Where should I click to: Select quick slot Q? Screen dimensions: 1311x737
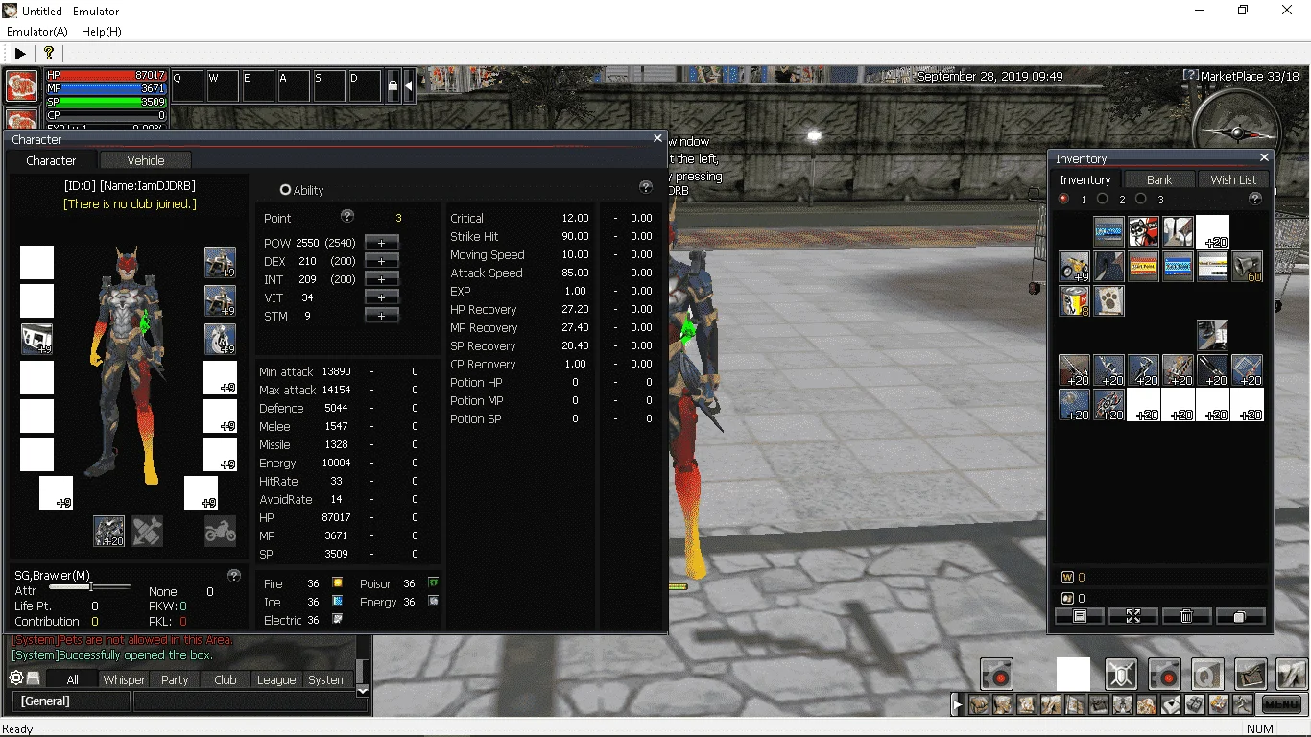pos(187,86)
